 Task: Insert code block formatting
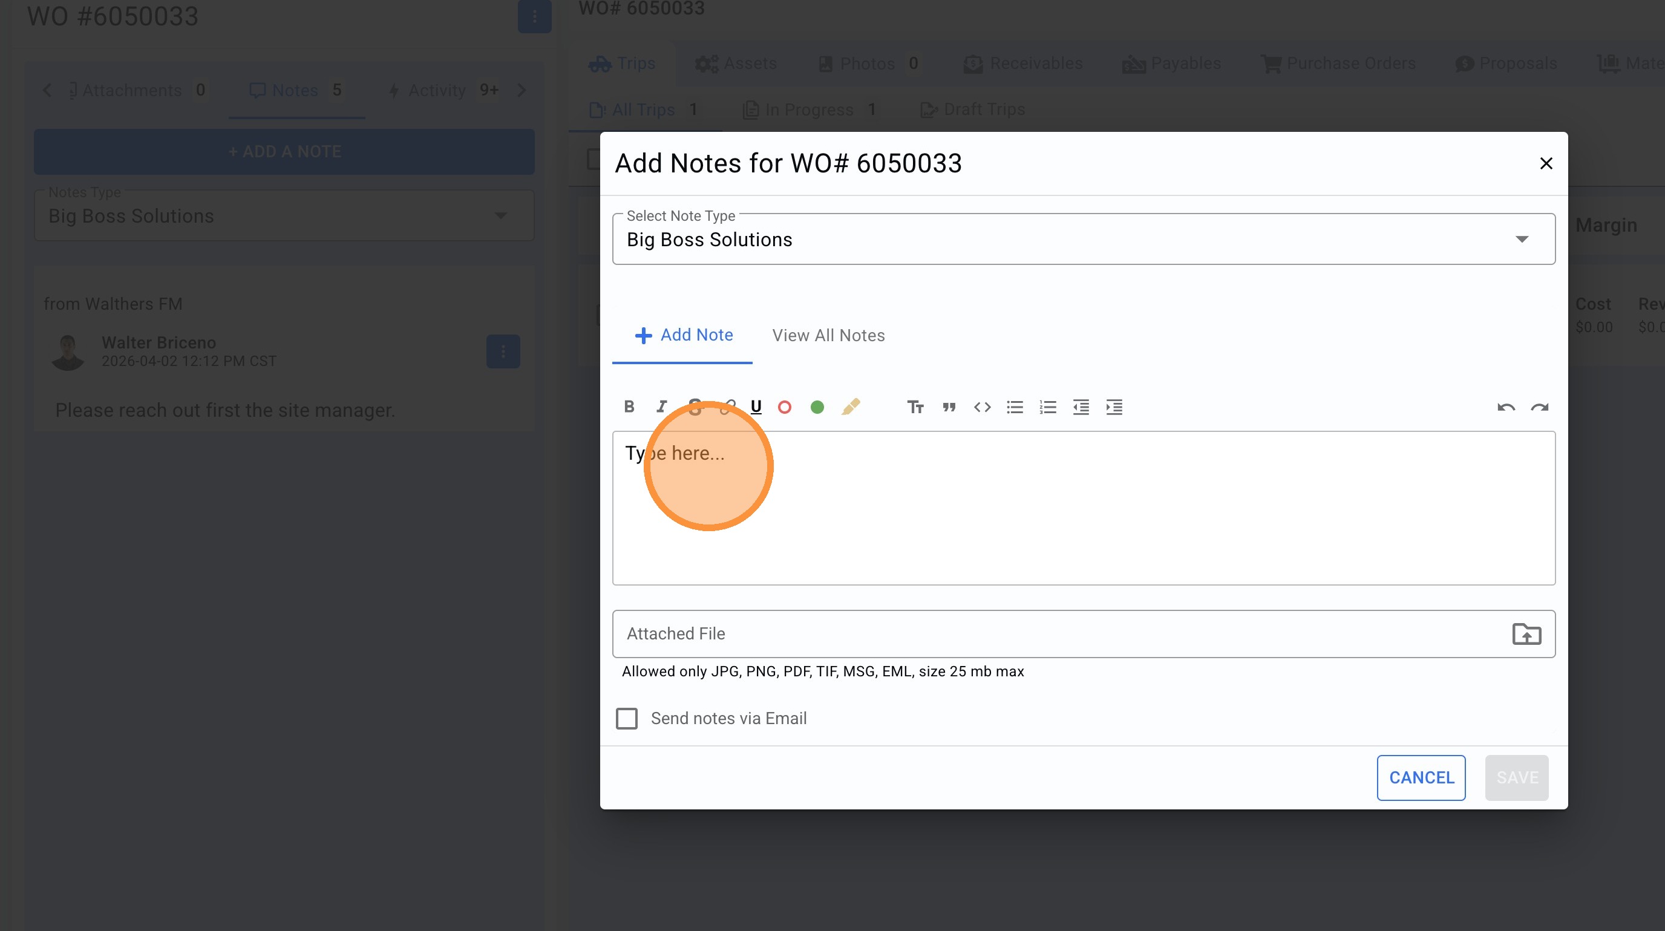[x=982, y=407]
